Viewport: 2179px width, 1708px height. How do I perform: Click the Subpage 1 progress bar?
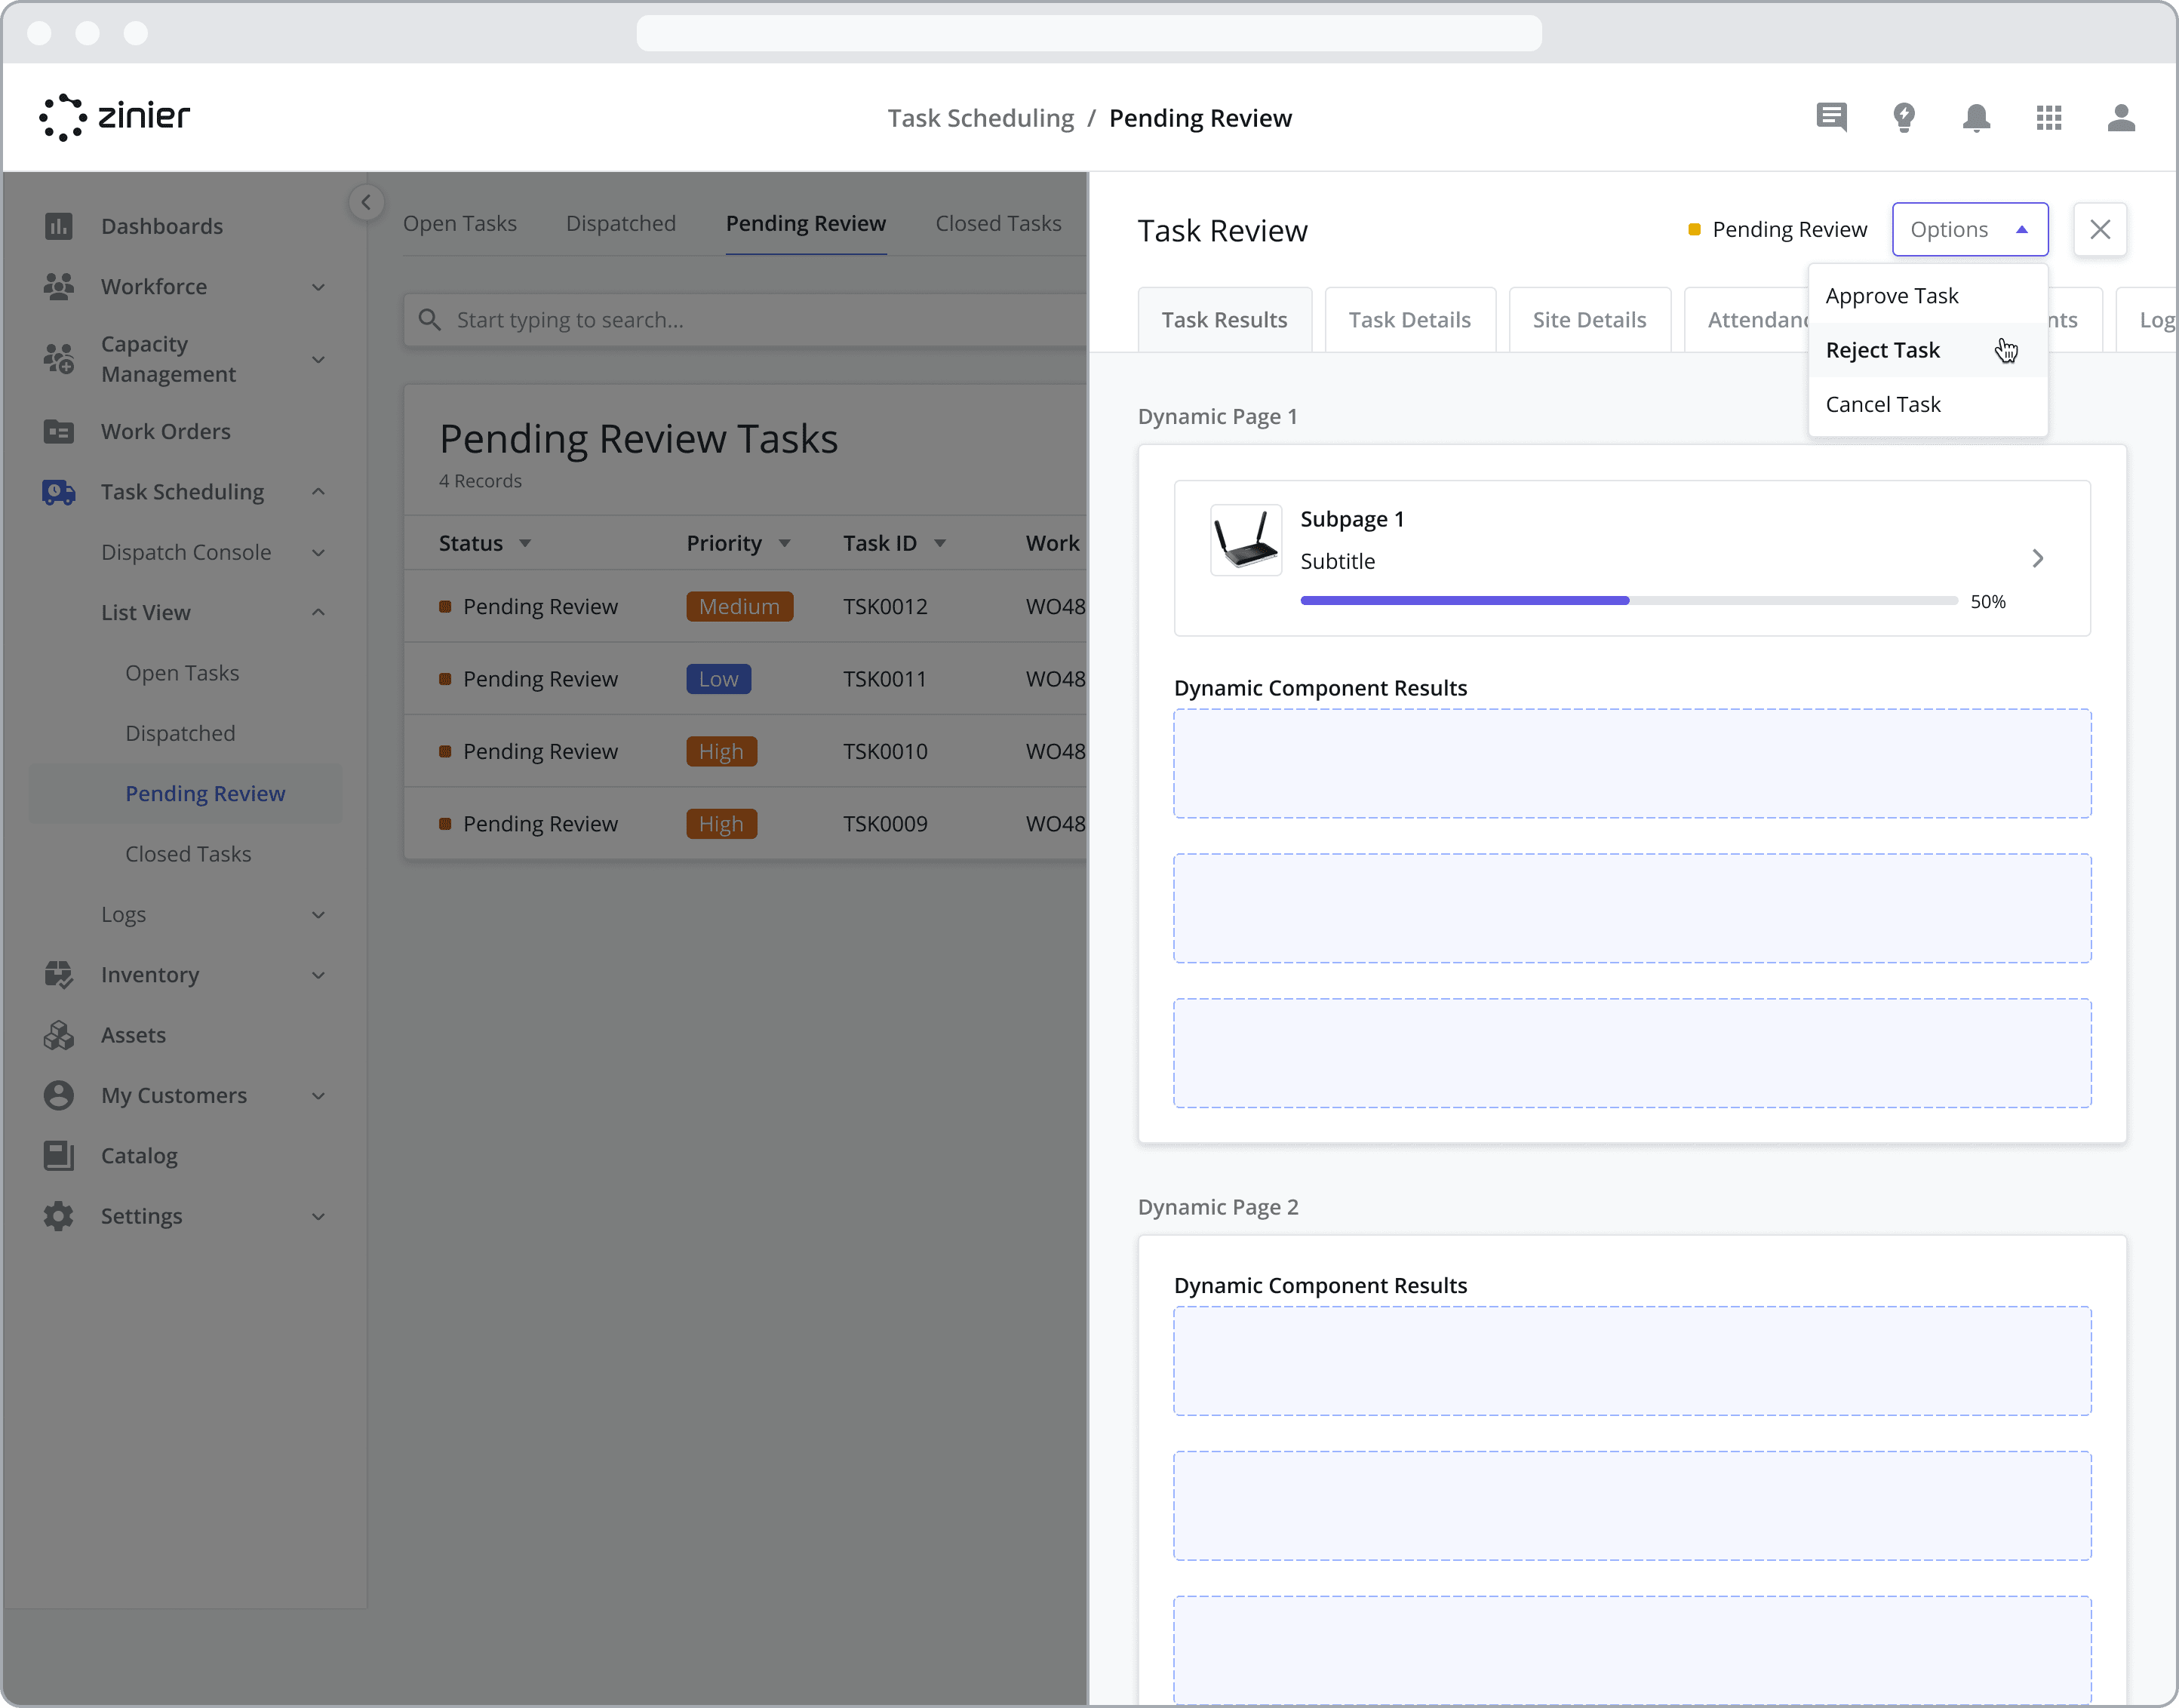coord(1628,600)
